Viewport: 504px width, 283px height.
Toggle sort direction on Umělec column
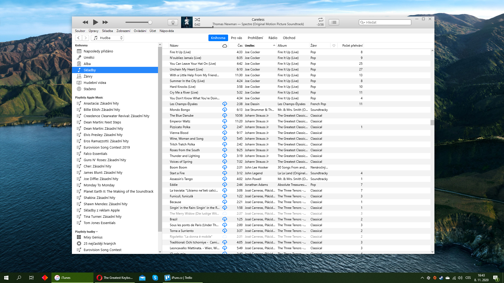point(274,46)
